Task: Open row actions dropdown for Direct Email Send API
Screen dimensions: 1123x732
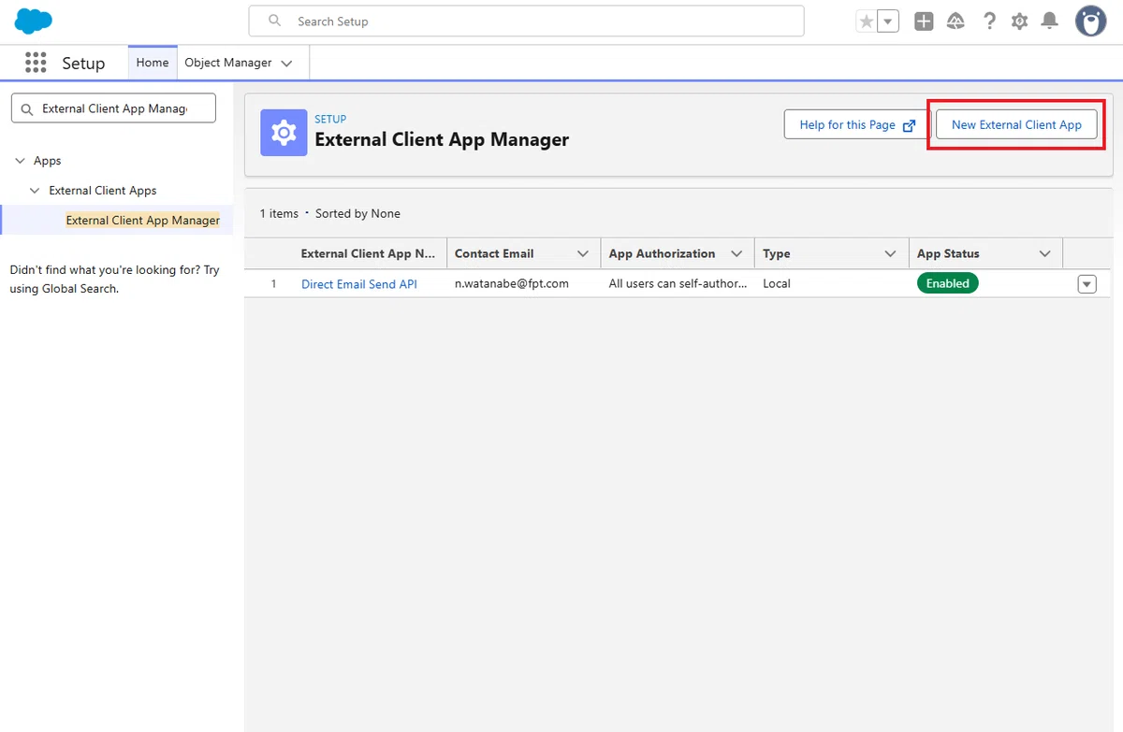Action: [1087, 284]
